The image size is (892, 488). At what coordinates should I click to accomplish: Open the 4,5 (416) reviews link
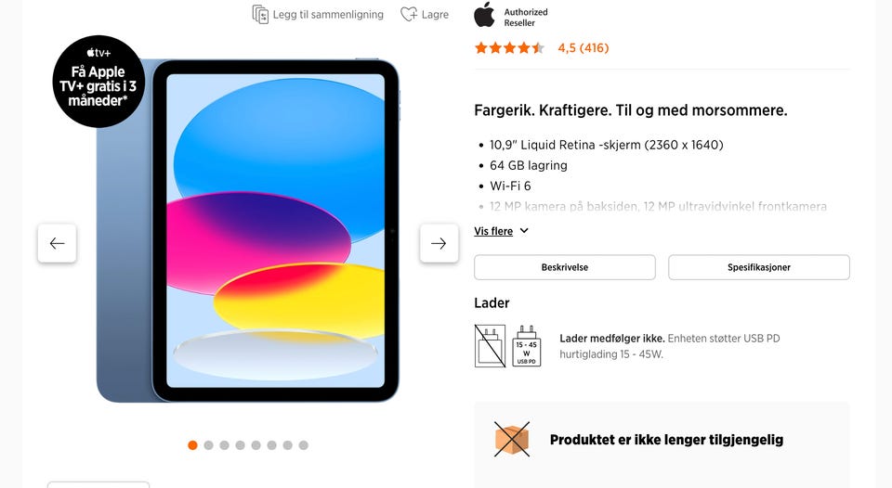tap(584, 47)
